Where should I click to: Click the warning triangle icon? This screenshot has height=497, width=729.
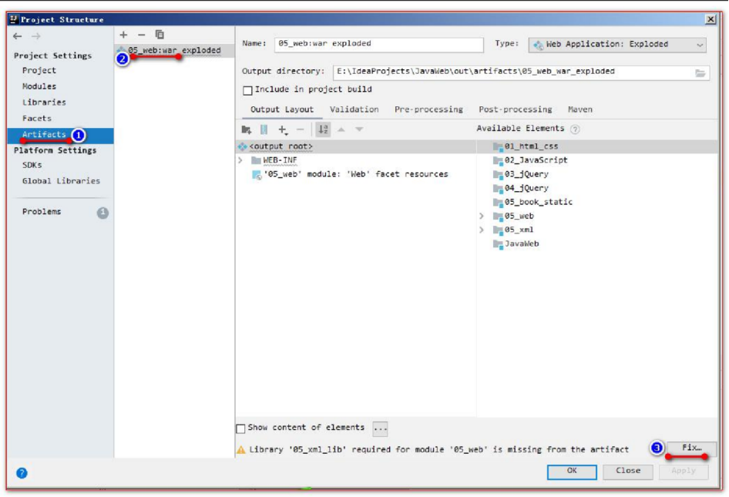pyautogui.click(x=241, y=449)
